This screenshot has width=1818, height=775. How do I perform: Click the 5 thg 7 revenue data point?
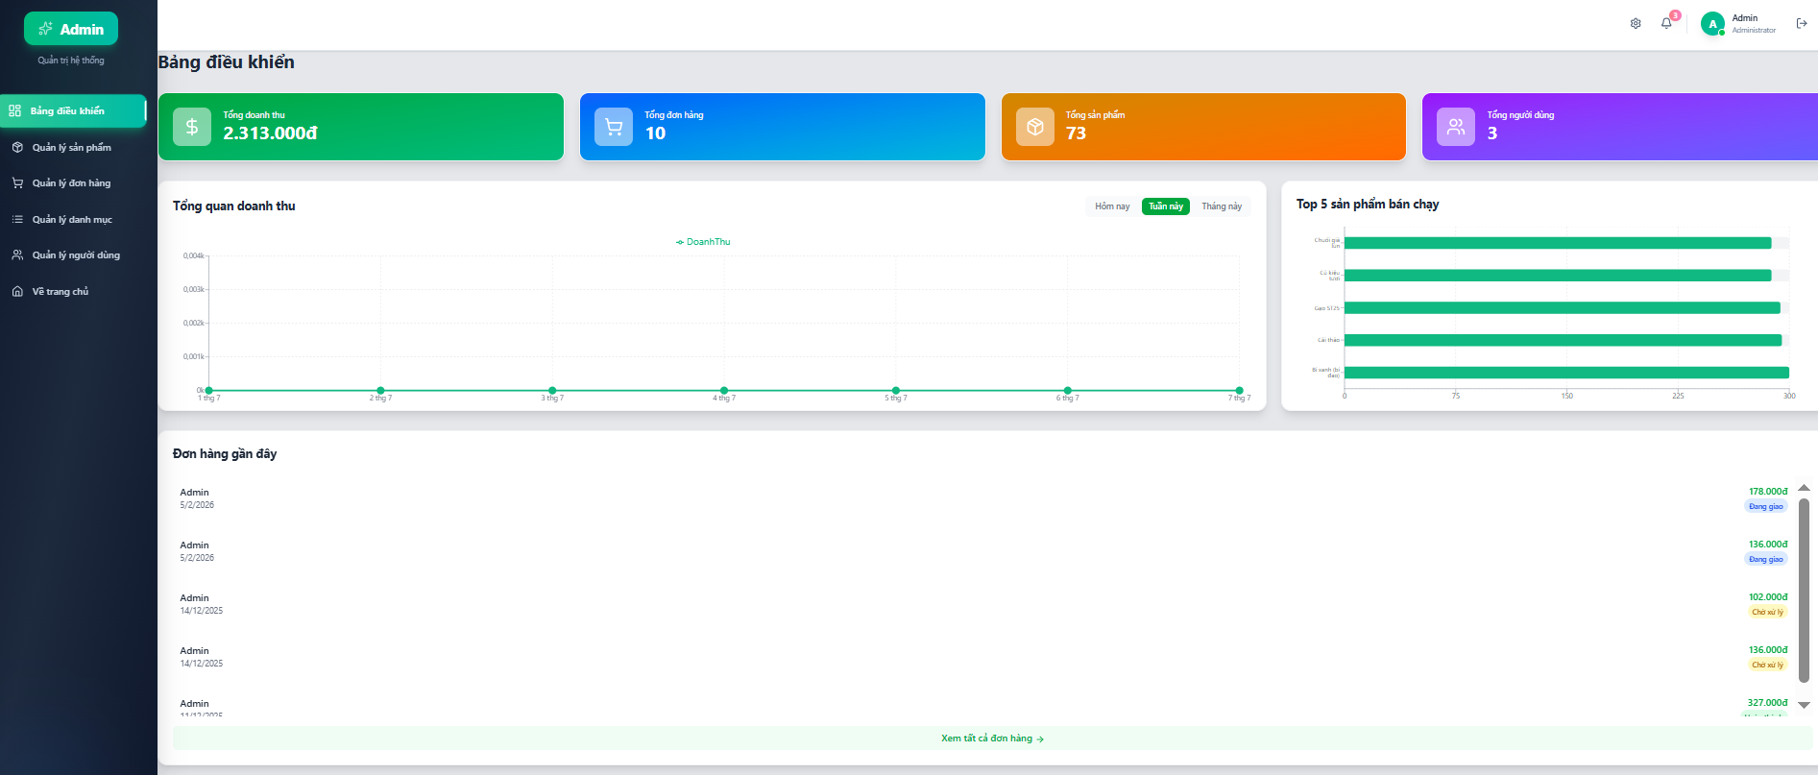[896, 390]
